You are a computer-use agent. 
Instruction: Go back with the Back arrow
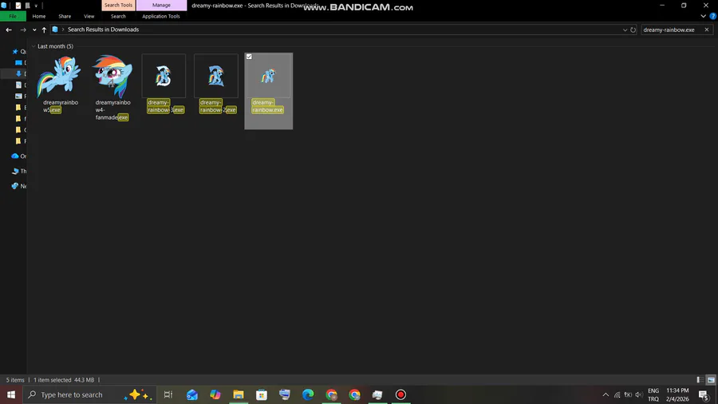[9, 30]
